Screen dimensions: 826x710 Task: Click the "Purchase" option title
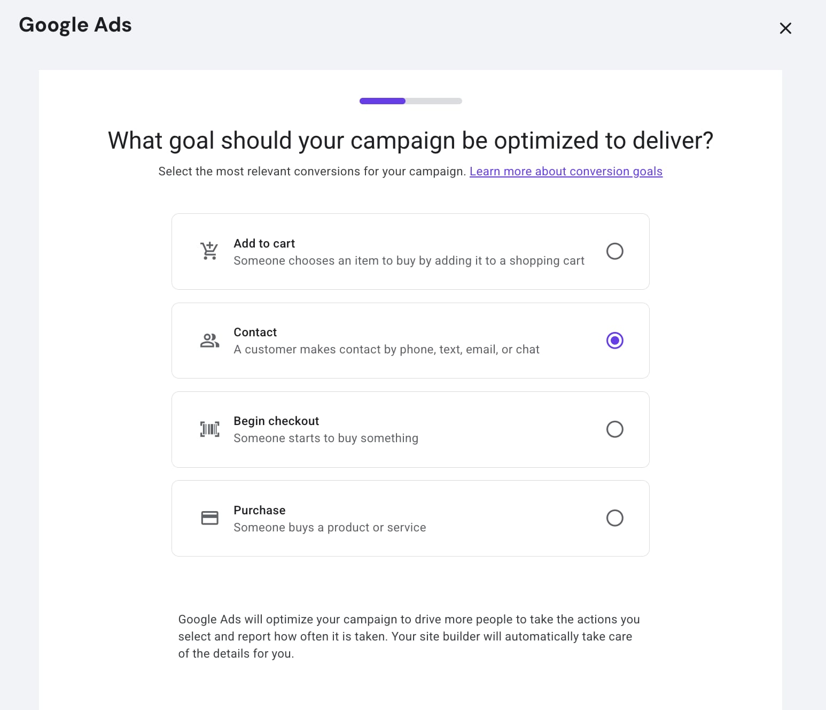259,511
